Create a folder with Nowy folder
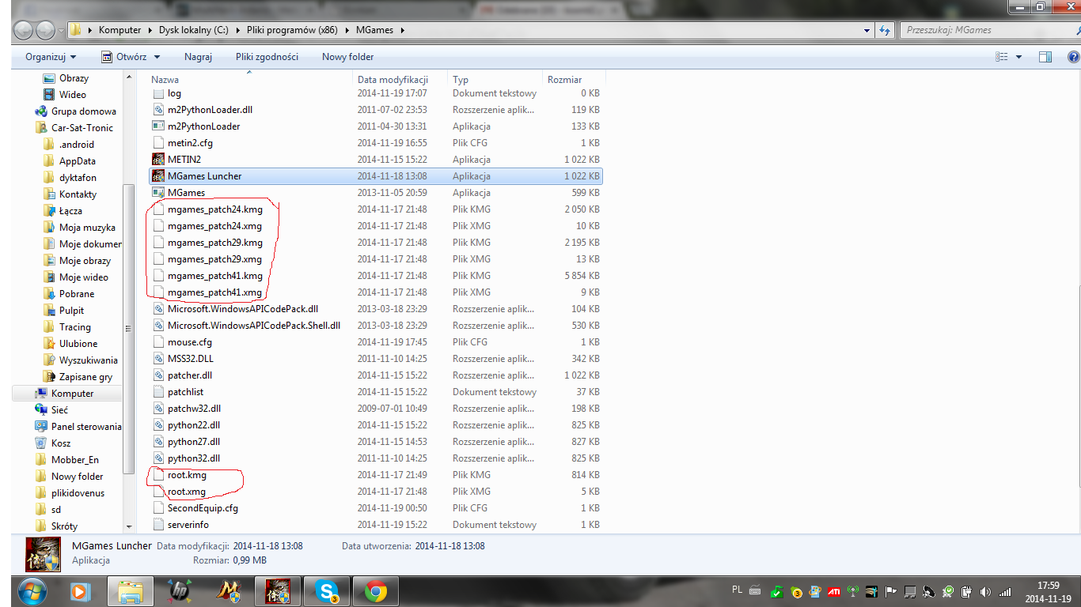 [347, 57]
